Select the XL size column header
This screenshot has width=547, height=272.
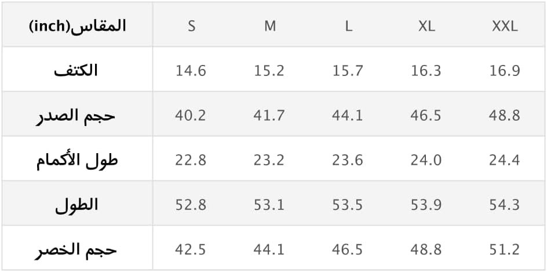[x=426, y=26]
